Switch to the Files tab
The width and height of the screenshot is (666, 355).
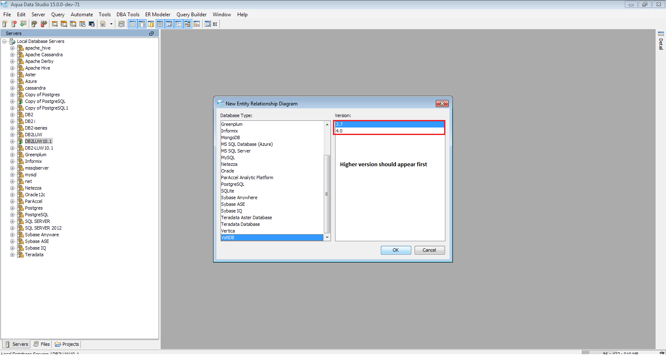[42, 344]
